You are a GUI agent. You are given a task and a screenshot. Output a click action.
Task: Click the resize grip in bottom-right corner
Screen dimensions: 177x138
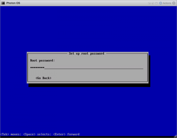click(x=175, y=136)
